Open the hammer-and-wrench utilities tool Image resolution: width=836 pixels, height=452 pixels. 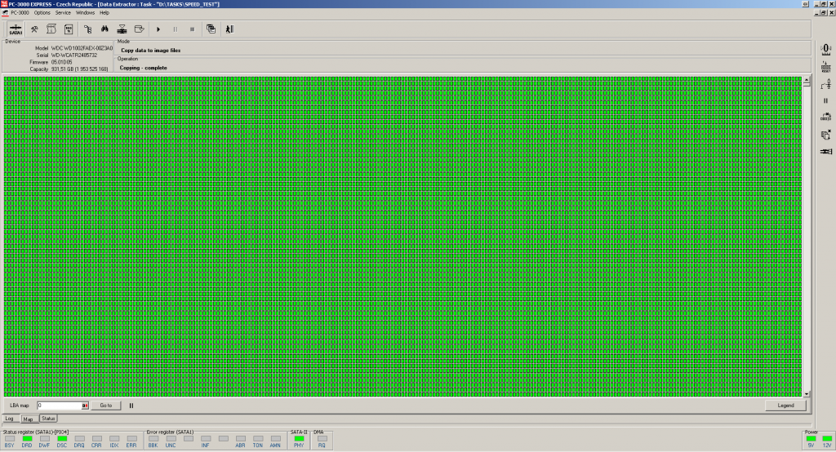[34, 29]
